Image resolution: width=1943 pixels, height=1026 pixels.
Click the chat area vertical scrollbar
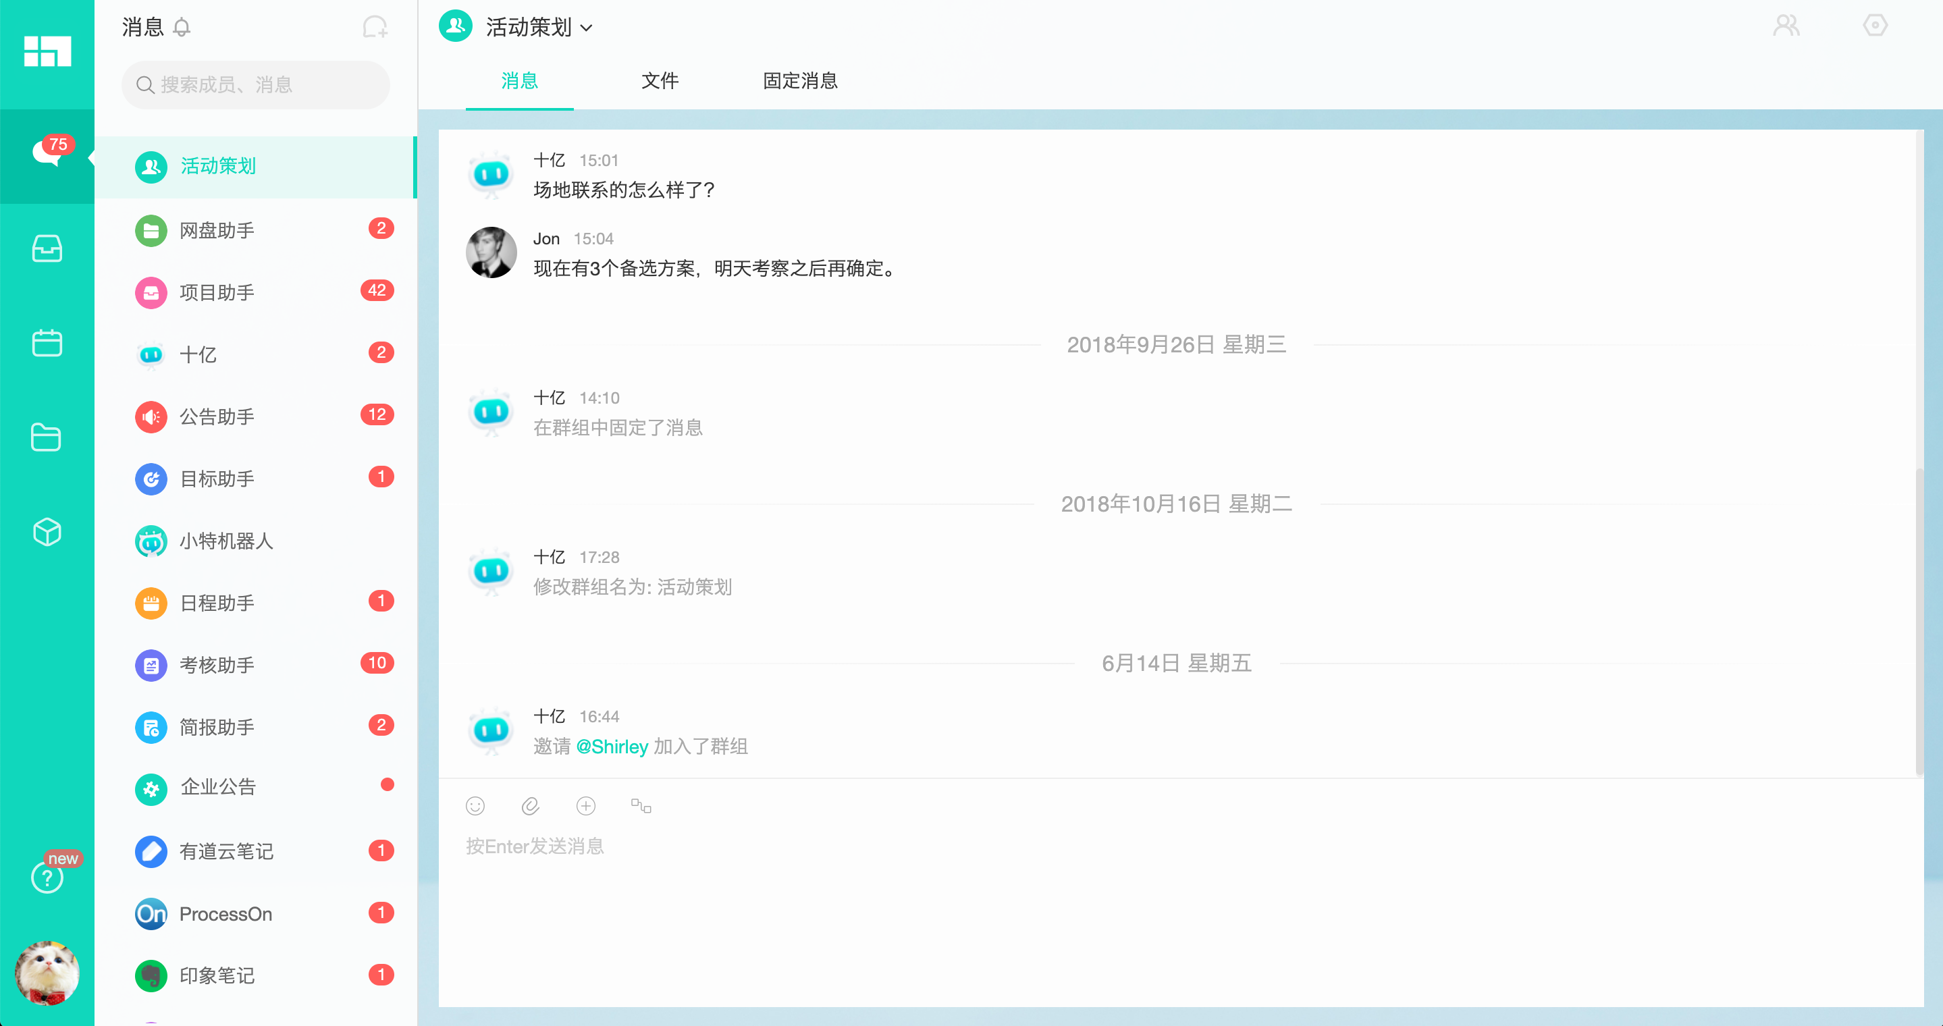point(1919,620)
